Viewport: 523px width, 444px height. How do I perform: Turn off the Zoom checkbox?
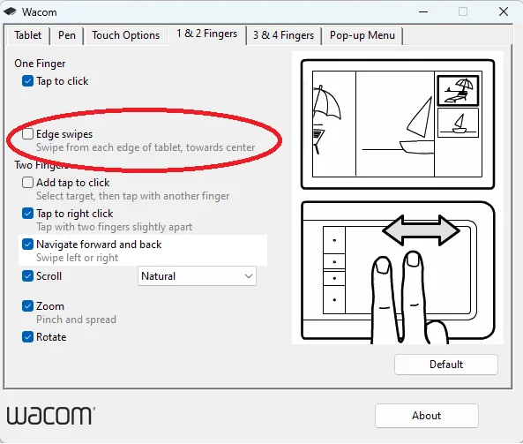(x=27, y=306)
